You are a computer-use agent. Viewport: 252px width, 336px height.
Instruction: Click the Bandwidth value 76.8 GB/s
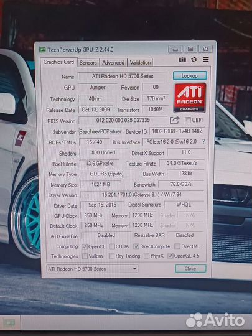pos(181,184)
